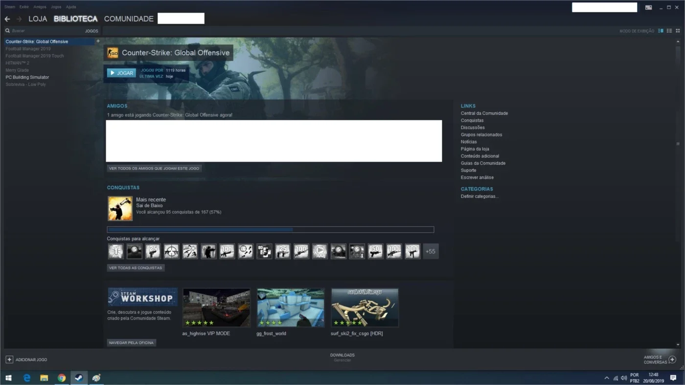Click the play button 100 achievement icon
Image resolution: width=685 pixels, height=385 pixels.
click(x=320, y=251)
